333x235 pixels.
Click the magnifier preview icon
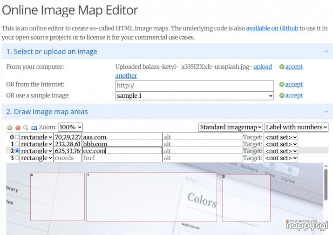26,128
